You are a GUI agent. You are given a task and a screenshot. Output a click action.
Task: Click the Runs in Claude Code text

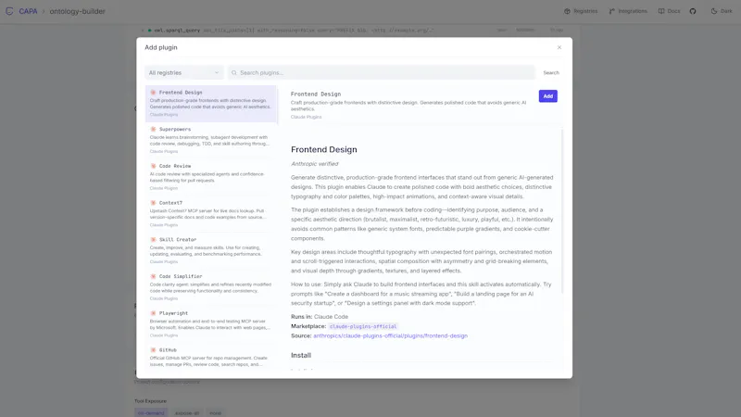[x=320, y=317]
